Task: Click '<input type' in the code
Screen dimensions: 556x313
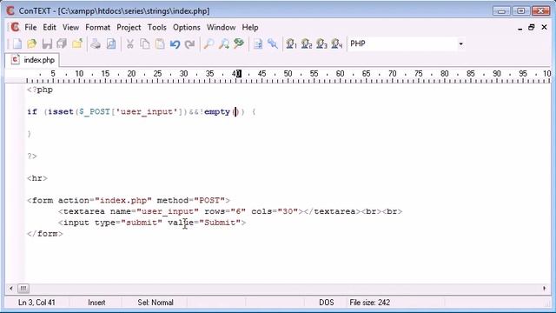Action: click(87, 223)
